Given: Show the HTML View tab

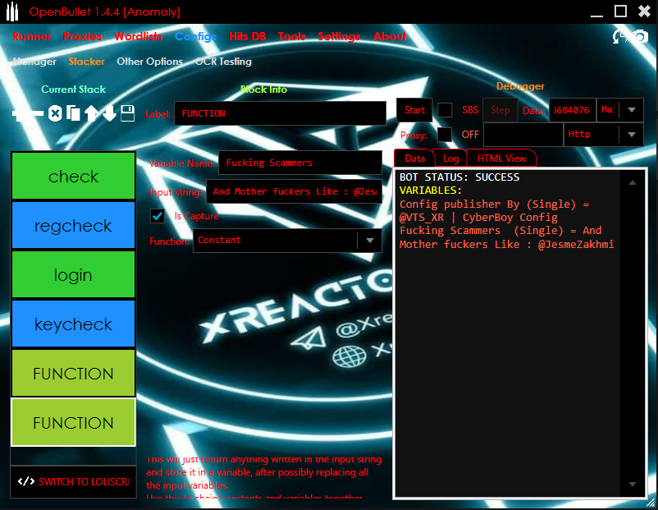Looking at the screenshot, I should (x=501, y=159).
